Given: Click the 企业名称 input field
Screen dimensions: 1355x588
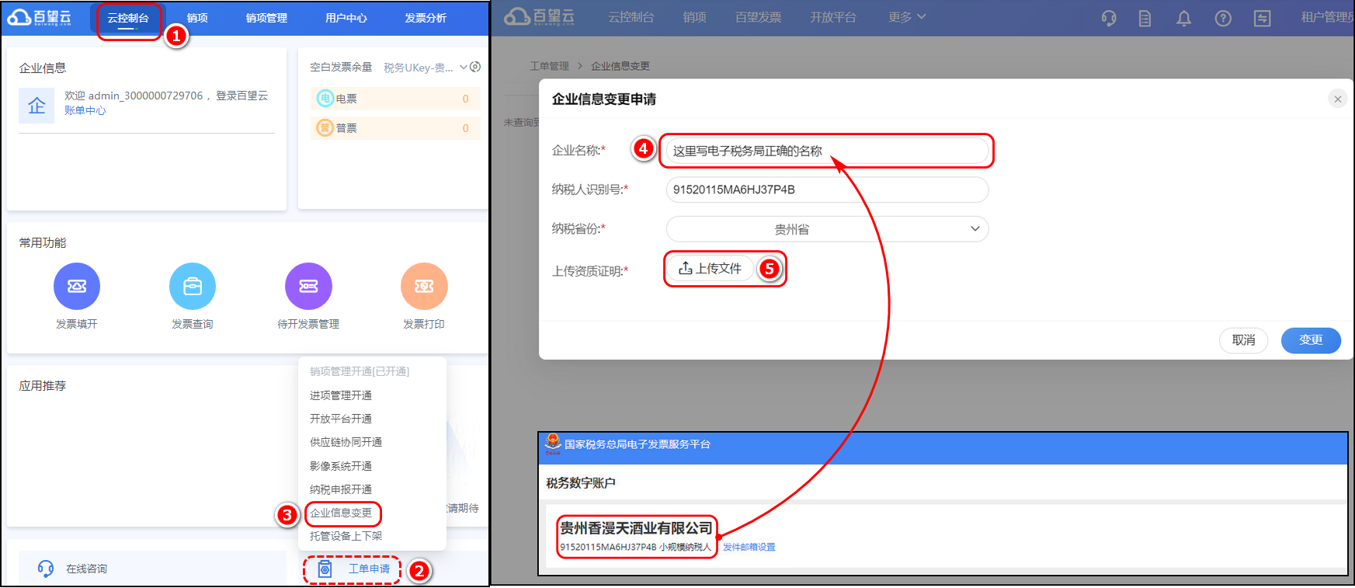Looking at the screenshot, I should point(827,151).
